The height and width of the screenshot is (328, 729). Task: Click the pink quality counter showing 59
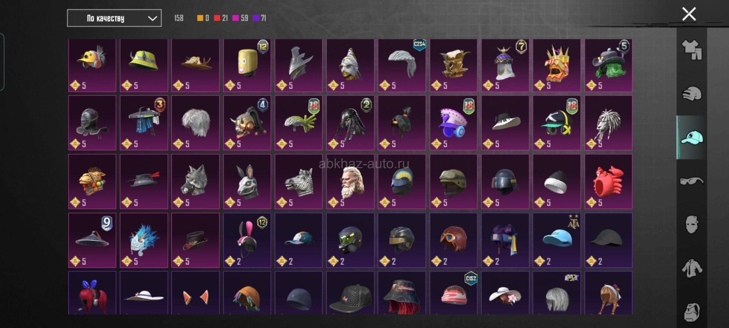pyautogui.click(x=240, y=18)
